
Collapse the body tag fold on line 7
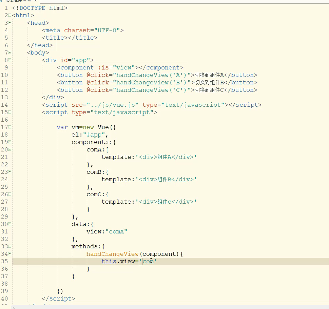pos(9,53)
